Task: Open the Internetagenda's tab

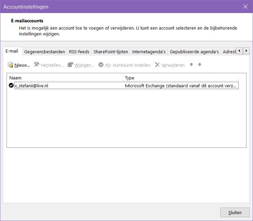Action: [149, 52]
